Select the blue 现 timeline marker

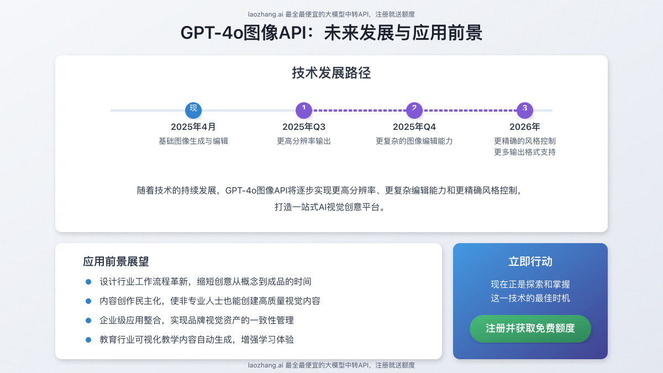point(193,110)
